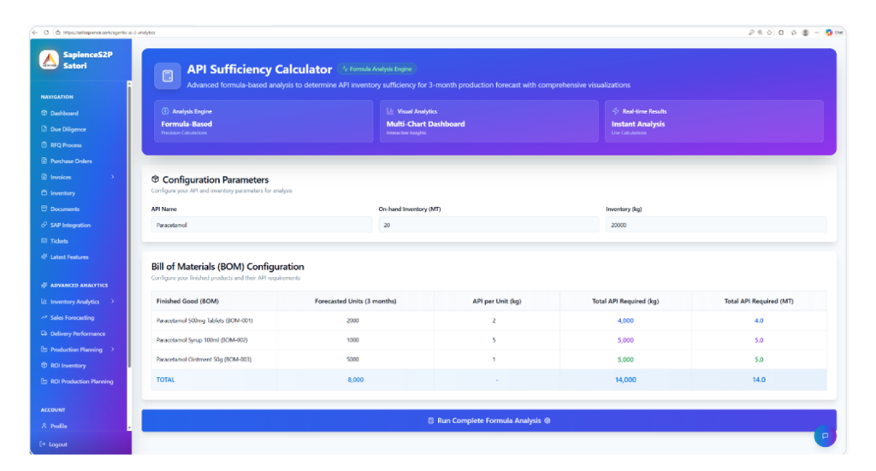Click the Inventory box icon in sidebar

pos(44,192)
